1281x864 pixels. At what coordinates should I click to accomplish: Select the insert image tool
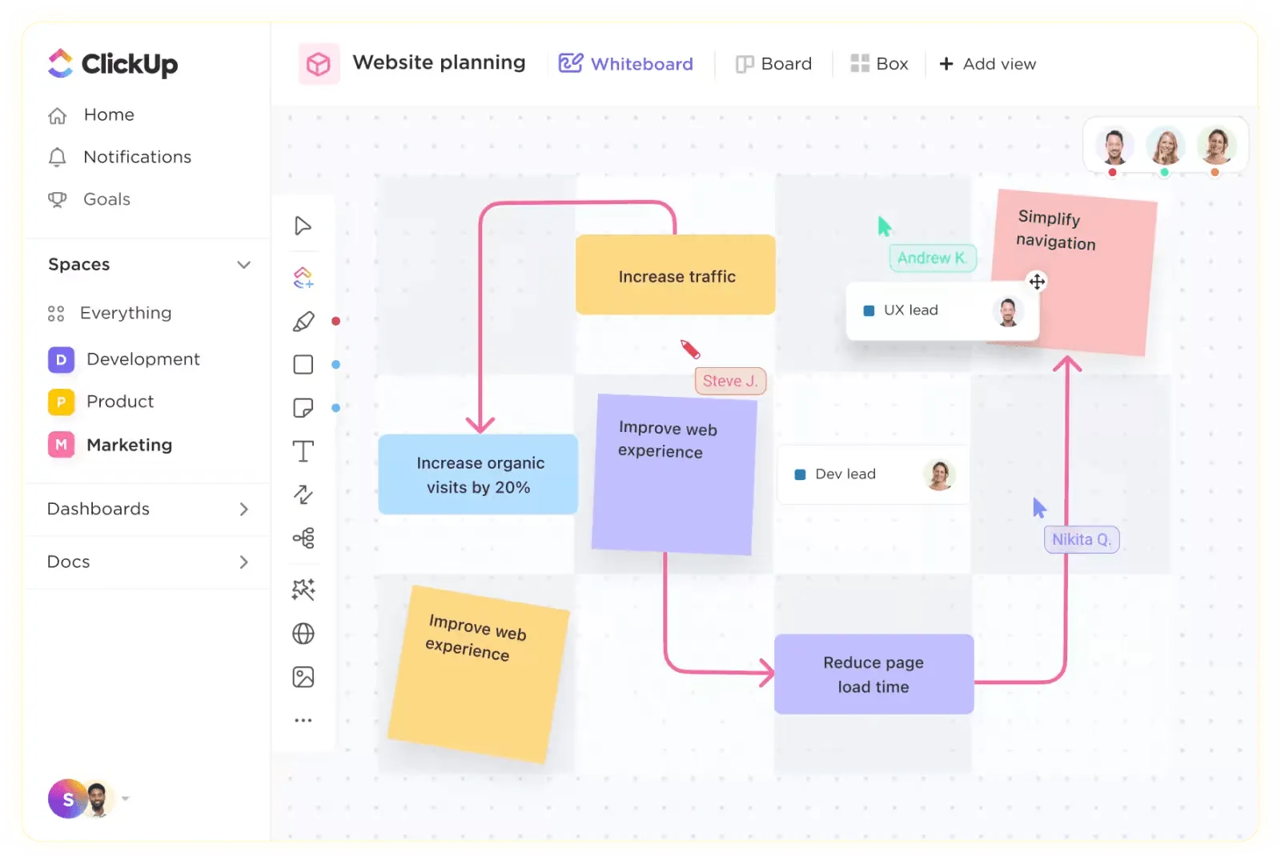point(303,678)
